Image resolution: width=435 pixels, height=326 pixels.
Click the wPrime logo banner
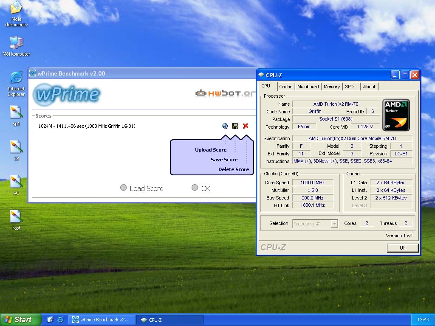click(x=67, y=94)
